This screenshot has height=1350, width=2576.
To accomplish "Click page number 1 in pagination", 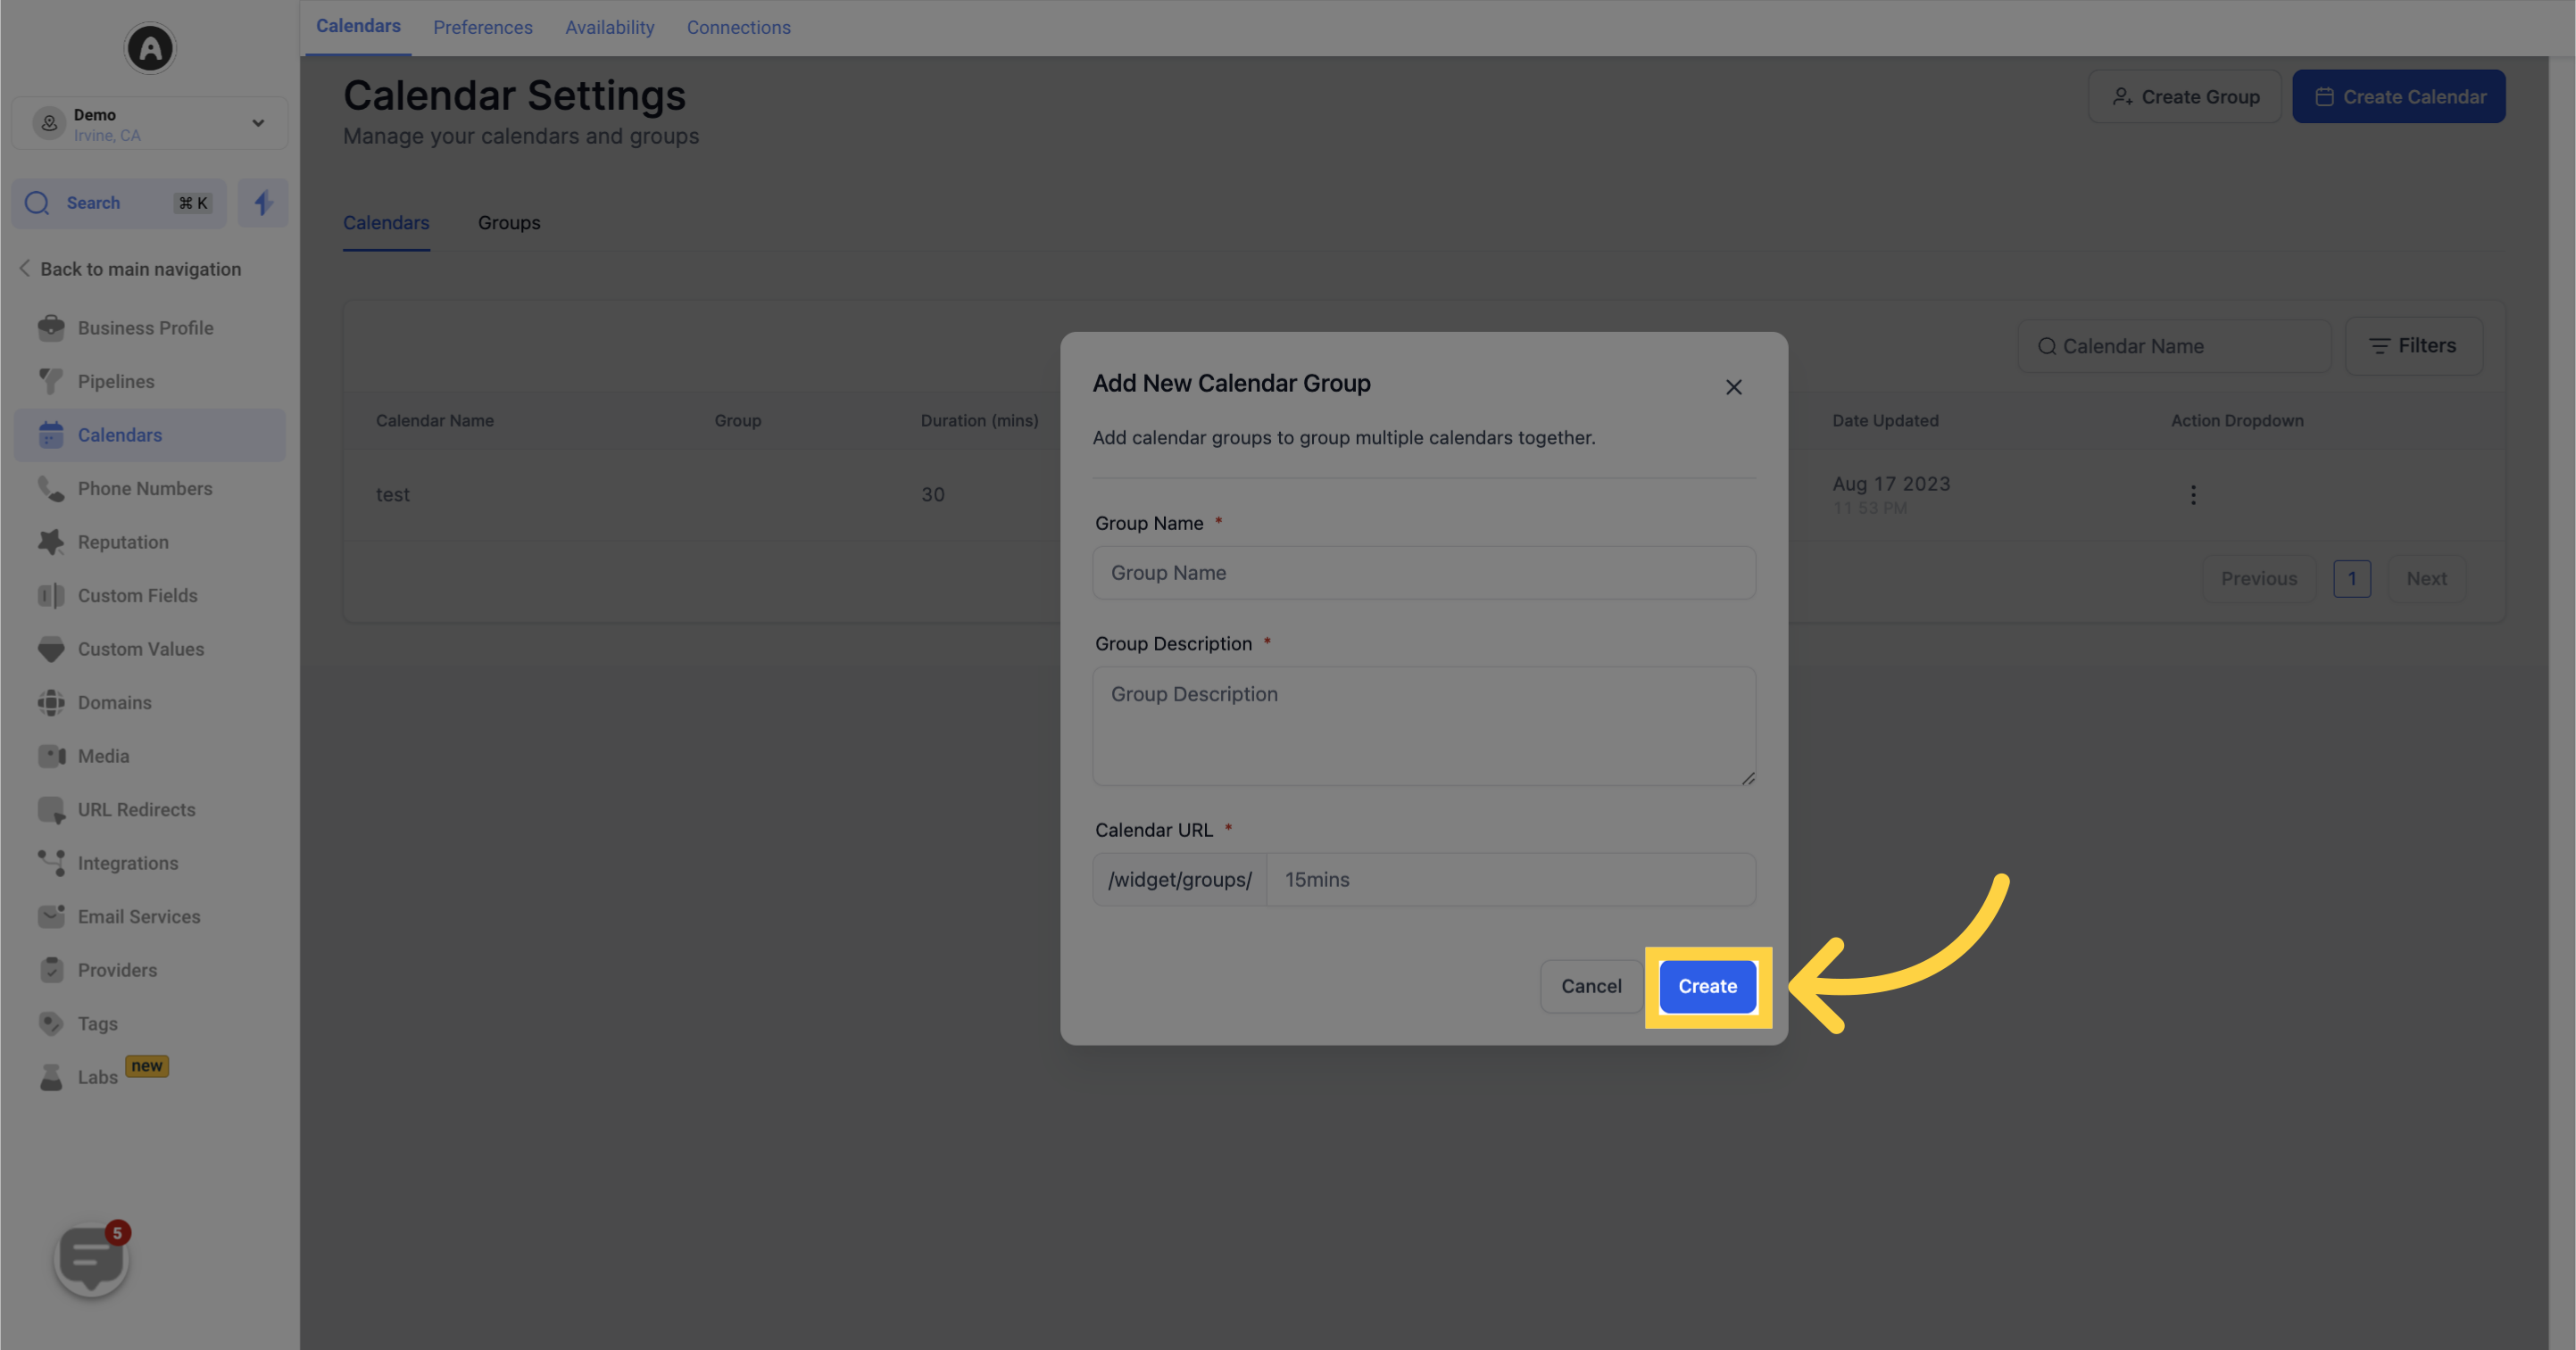I will [2352, 578].
